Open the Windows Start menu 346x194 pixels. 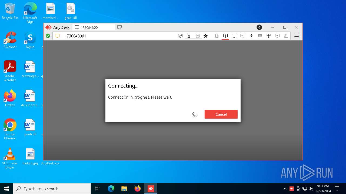(x=6, y=189)
